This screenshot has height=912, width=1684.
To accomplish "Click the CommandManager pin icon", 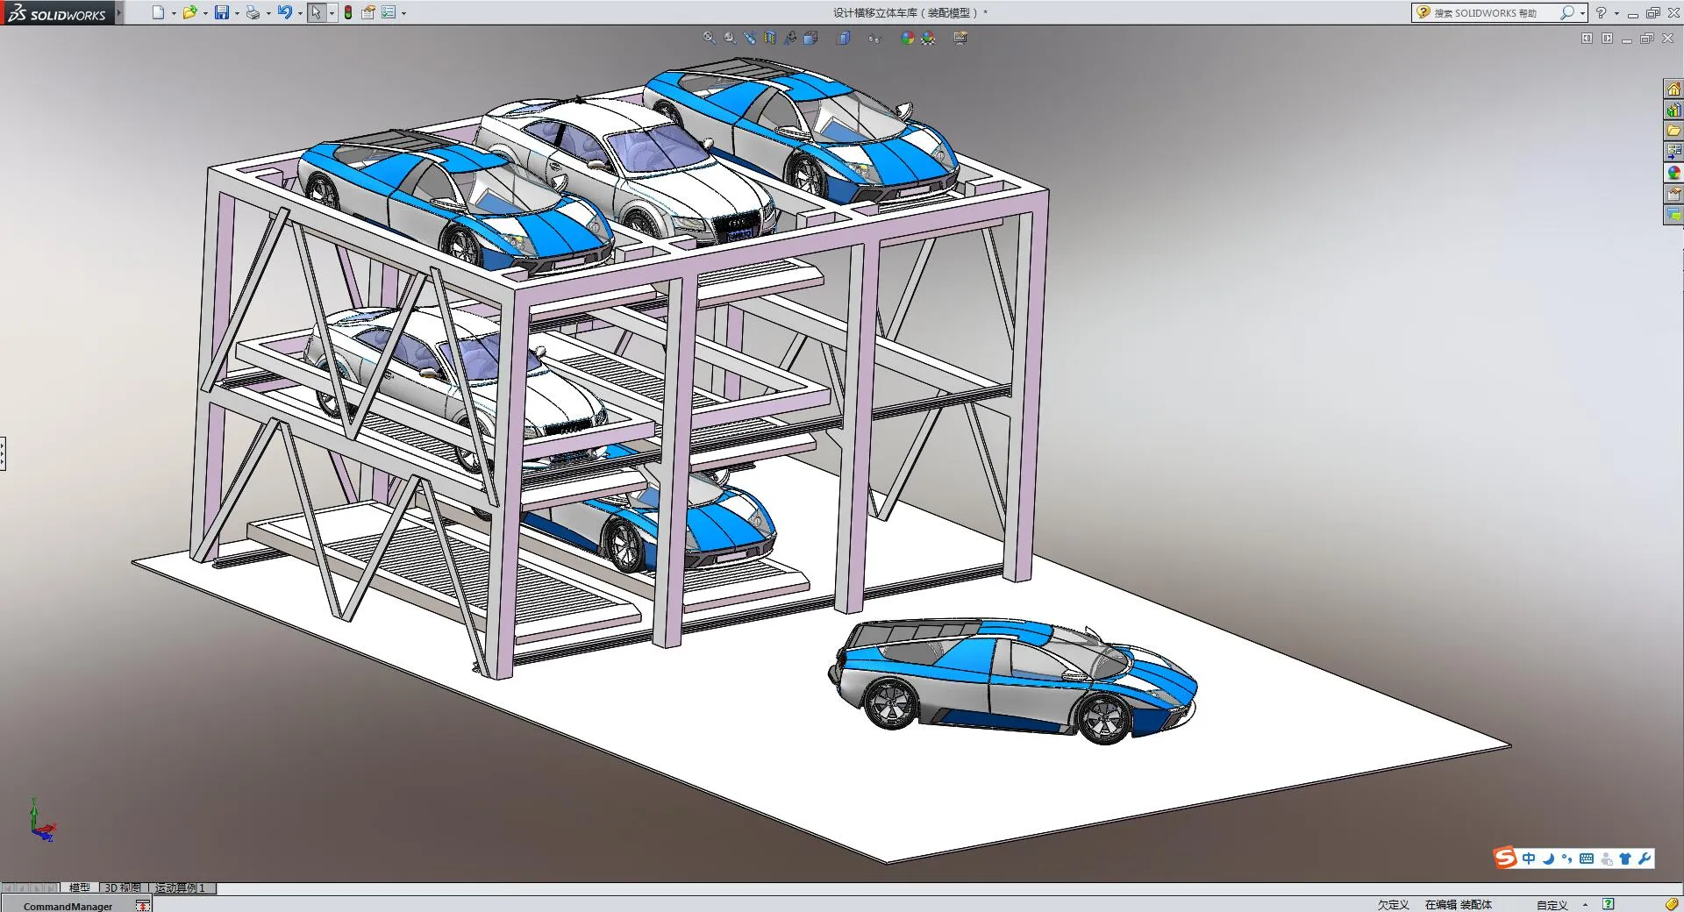I will tap(142, 906).
